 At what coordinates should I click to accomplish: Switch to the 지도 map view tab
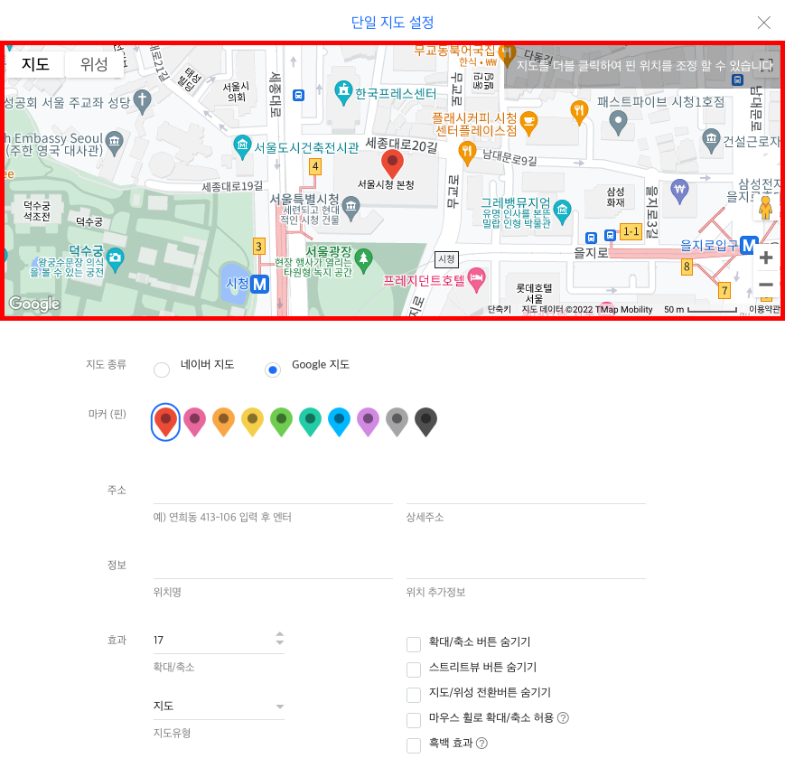click(35, 64)
